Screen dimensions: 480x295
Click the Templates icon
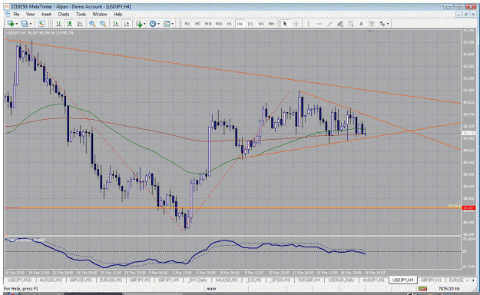point(167,24)
